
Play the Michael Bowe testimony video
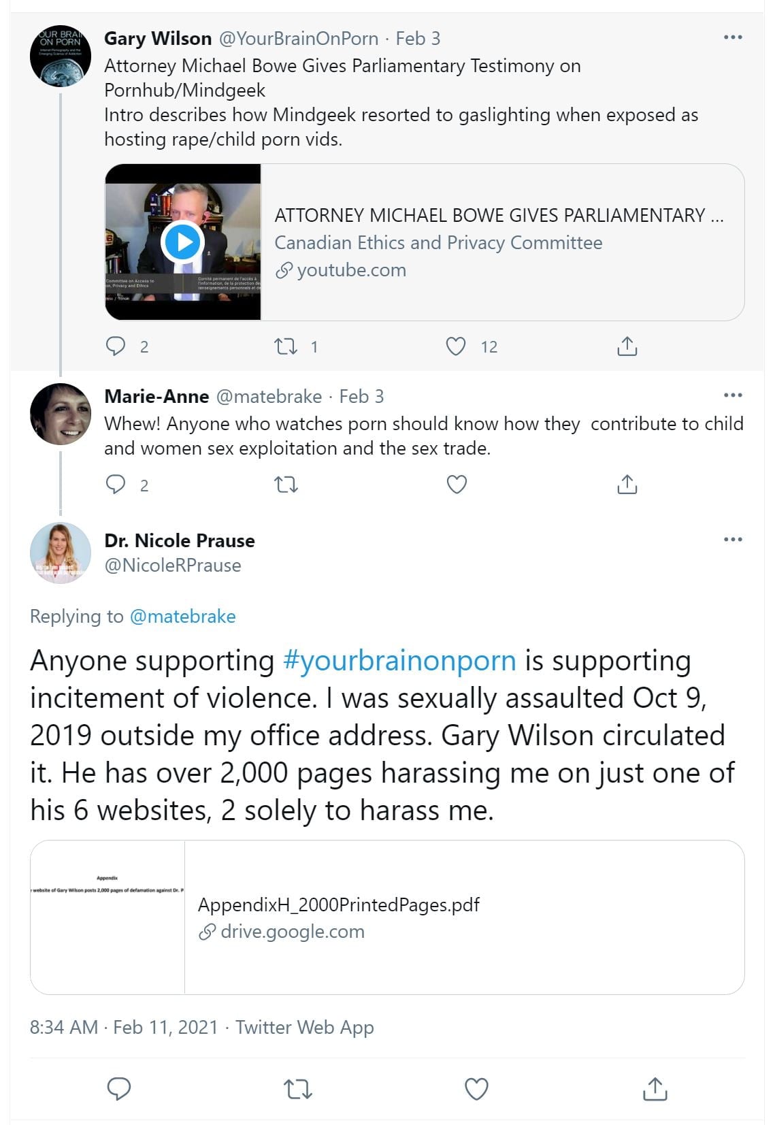tap(182, 242)
